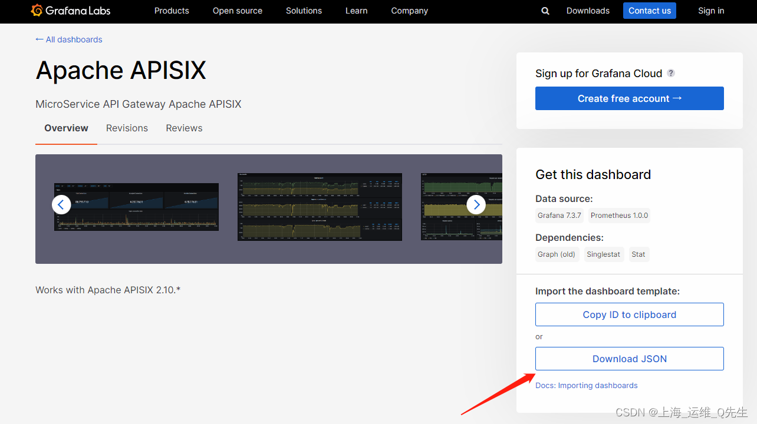The width and height of the screenshot is (757, 424).
Task: Open the search magnifier icon
Action: click(545, 11)
